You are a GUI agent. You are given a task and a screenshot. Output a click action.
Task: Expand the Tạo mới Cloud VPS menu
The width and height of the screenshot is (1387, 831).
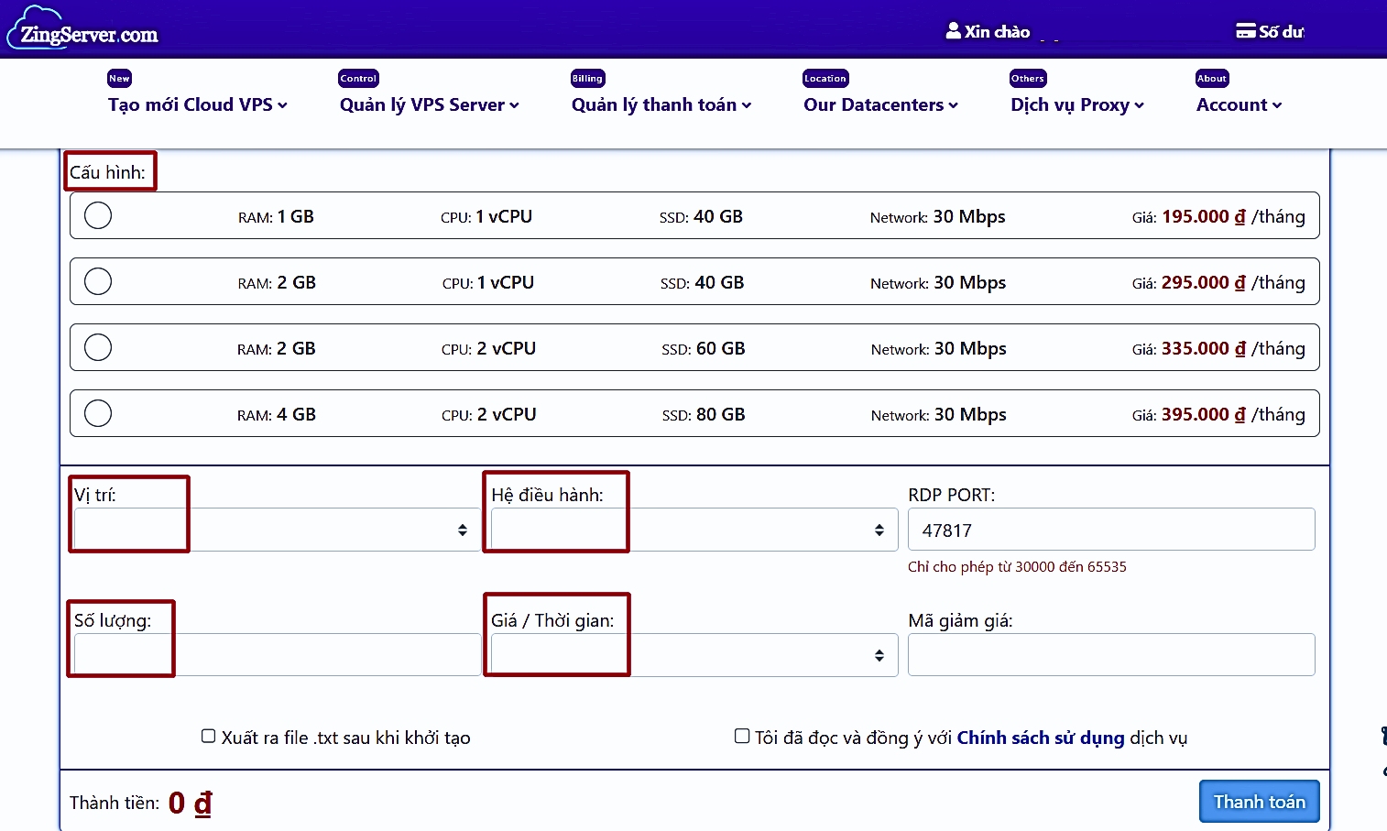[x=198, y=104]
